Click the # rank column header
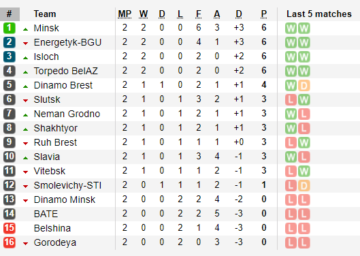360x256 pixels. coord(10,14)
